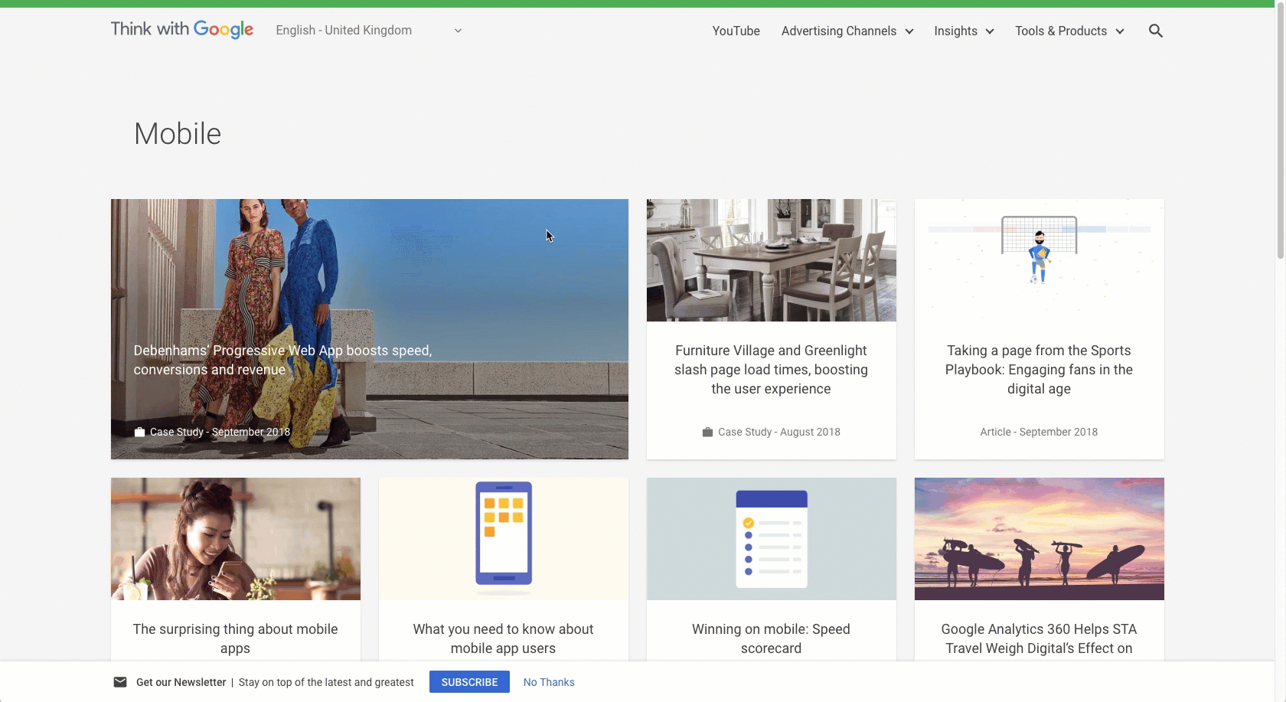Click the Mobile page heading

178,134
